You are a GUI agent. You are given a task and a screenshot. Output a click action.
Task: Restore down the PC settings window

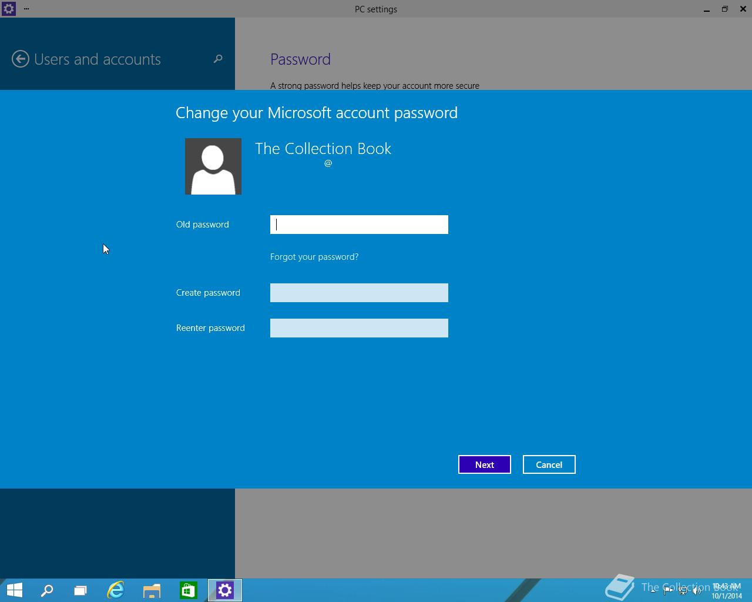click(x=725, y=9)
